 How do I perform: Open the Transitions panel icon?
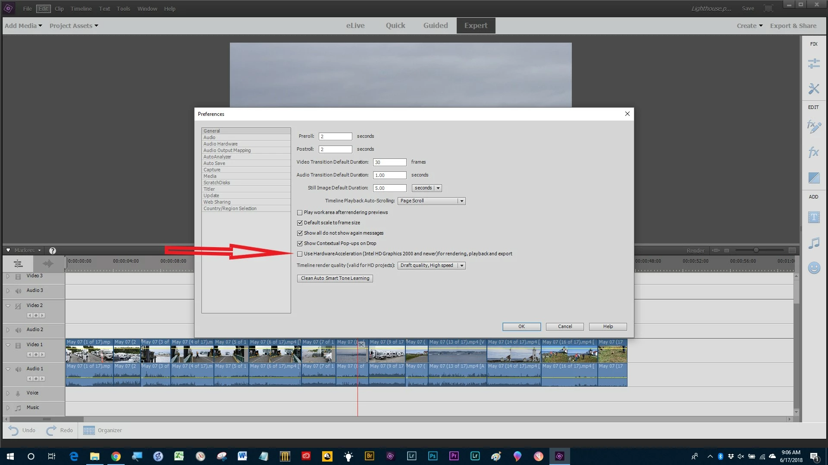tap(814, 177)
